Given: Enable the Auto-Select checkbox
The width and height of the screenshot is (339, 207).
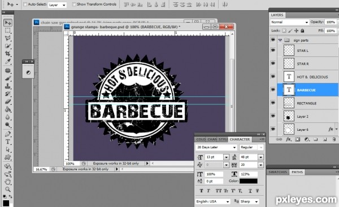Looking at the screenshot, I should (25, 5).
